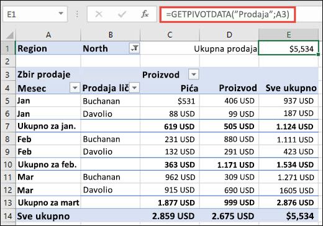Open the Name Box dropdown arrow

point(61,14)
